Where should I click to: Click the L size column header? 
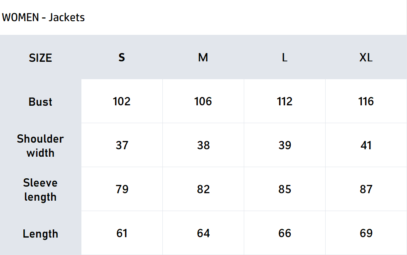point(284,58)
